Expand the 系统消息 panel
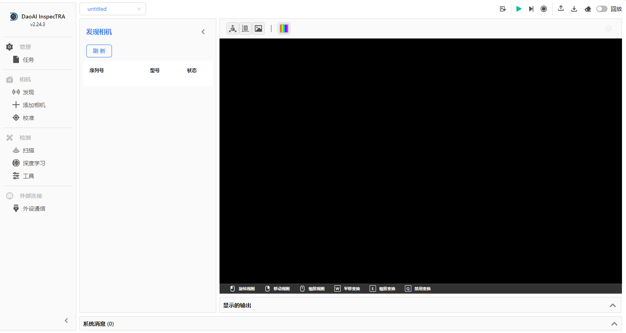 click(614, 324)
